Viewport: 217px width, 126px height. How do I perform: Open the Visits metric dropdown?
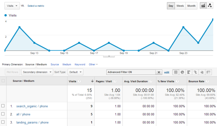coord(12,6)
